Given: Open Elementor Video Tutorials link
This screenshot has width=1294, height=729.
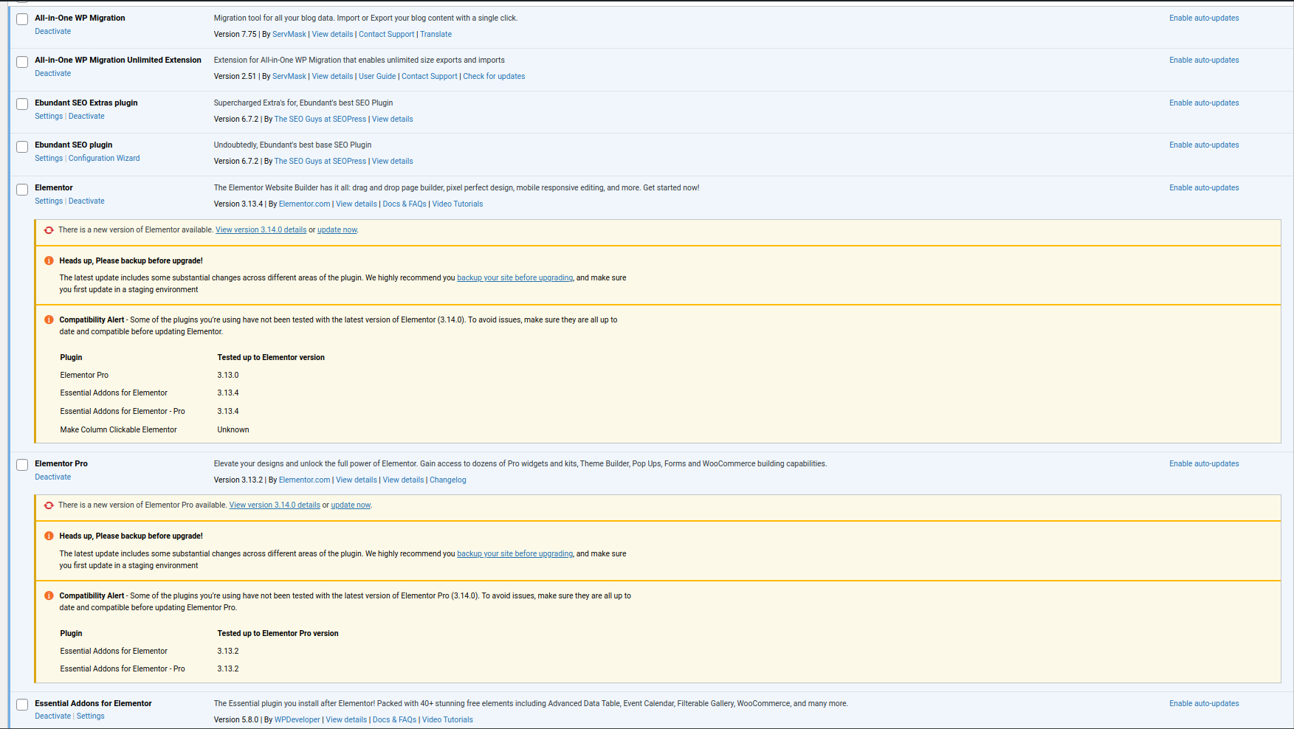Looking at the screenshot, I should (457, 204).
